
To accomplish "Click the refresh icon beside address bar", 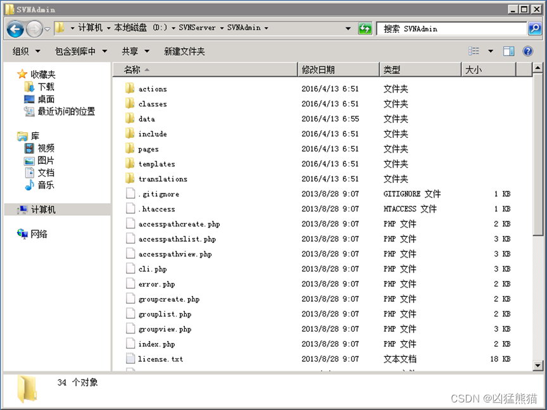I will pyautogui.click(x=366, y=28).
